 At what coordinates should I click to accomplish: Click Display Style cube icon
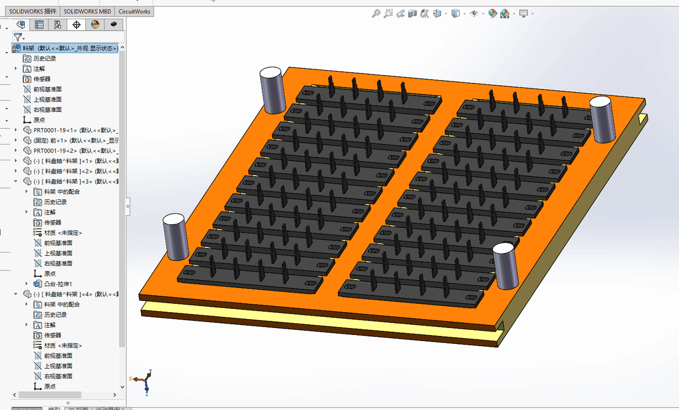point(455,13)
